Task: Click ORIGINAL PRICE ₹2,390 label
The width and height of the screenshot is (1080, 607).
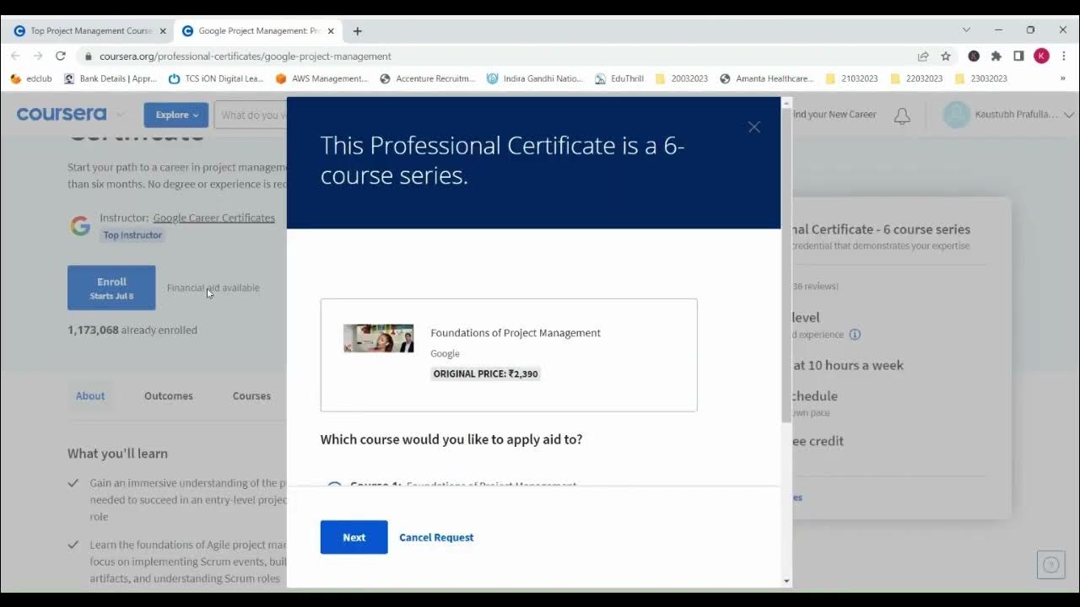Action: (x=485, y=373)
